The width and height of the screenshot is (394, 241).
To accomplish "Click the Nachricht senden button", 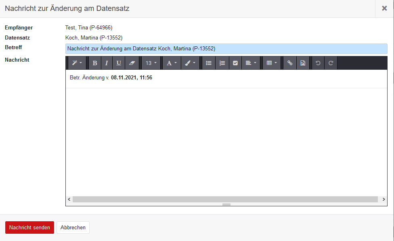I will pyautogui.click(x=29, y=227).
